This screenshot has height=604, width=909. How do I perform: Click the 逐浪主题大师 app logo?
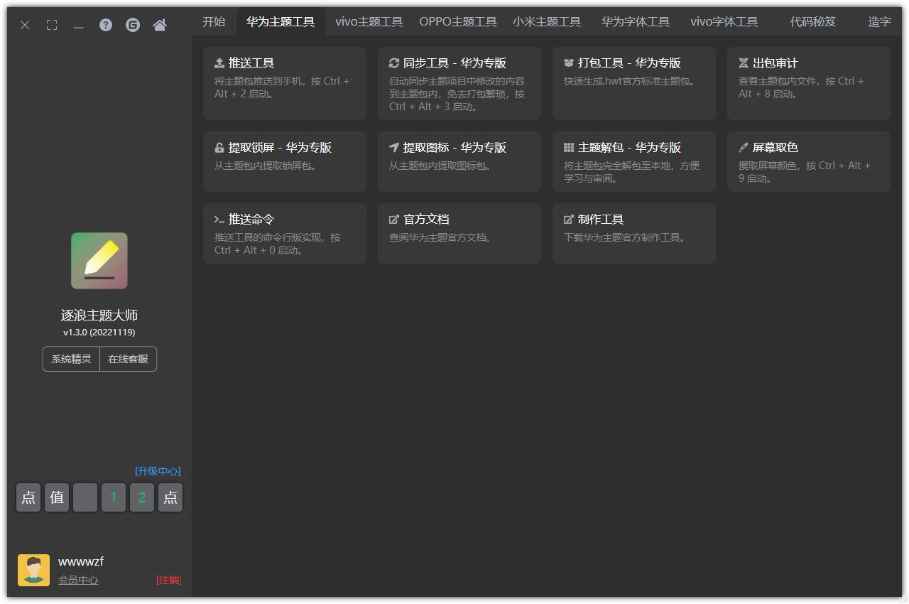pos(99,261)
